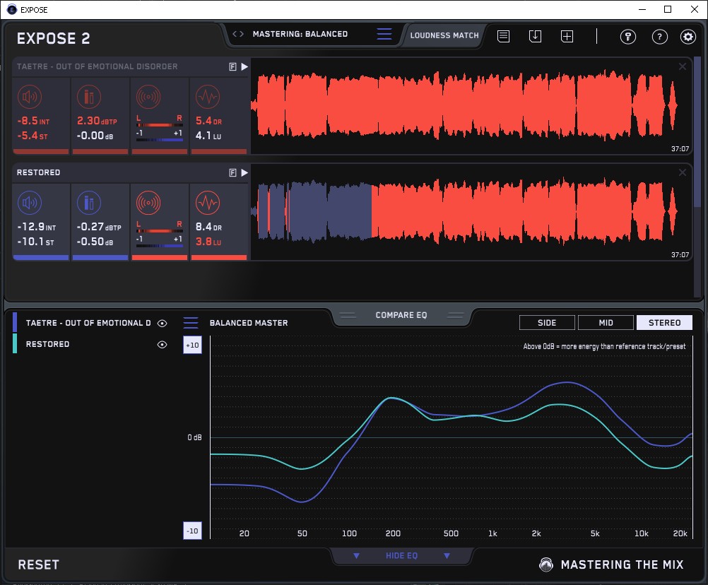The height and width of the screenshot is (585, 708).
Task: Click the COMPARE EQ header handle
Action: [x=401, y=315]
